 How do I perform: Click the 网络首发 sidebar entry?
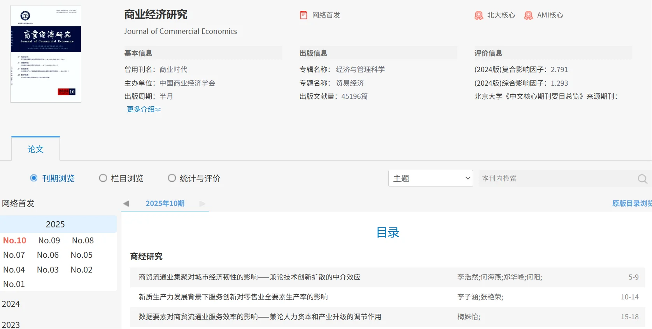[18, 203]
